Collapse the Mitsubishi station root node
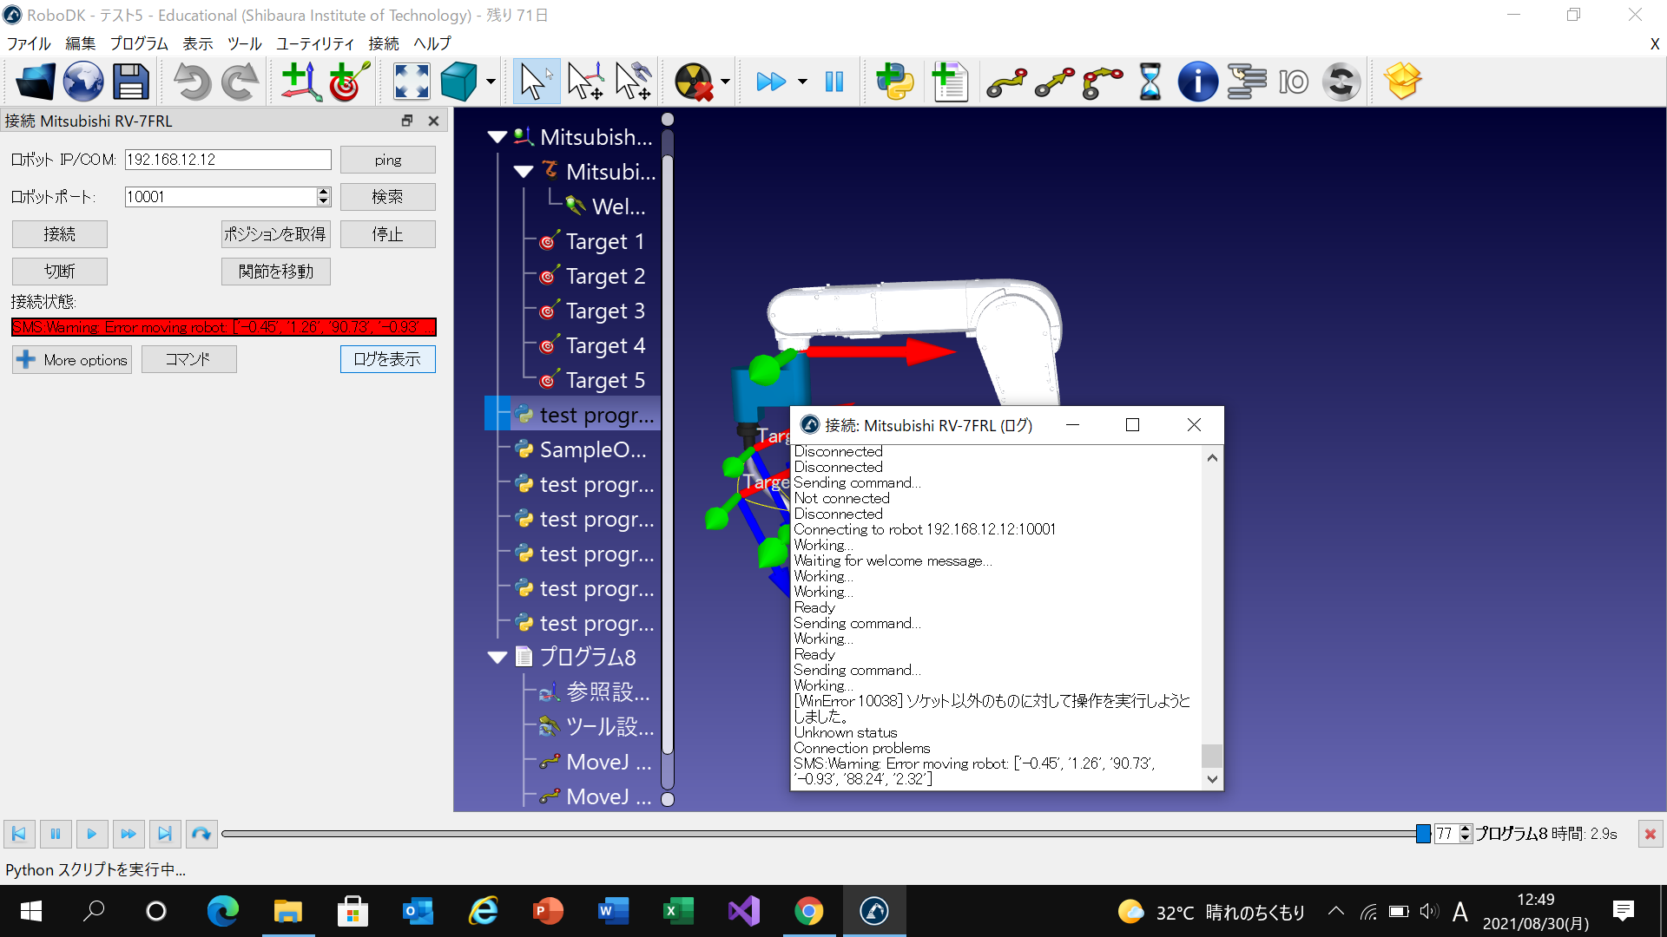This screenshot has height=937, width=1667. 497,137
